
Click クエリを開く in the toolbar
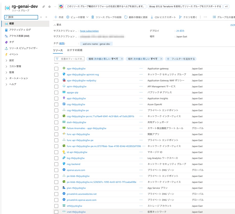pos(188,17)
